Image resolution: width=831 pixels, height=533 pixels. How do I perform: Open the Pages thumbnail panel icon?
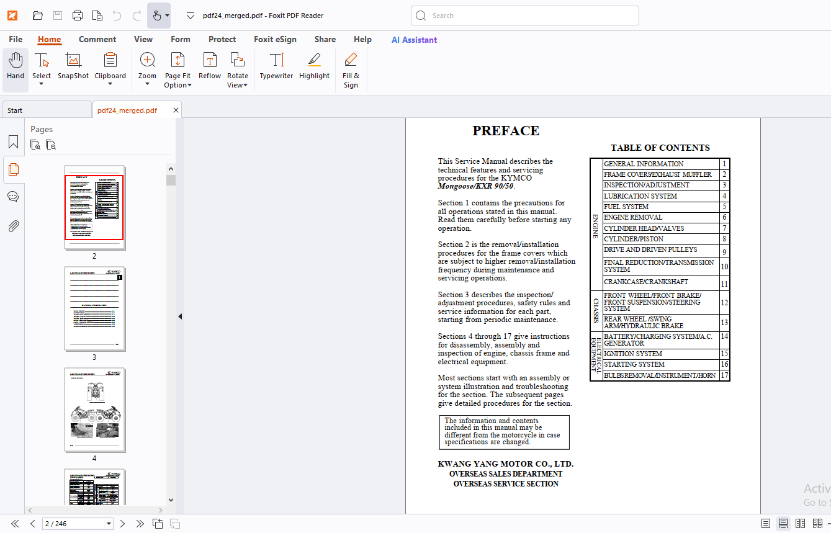[13, 169]
